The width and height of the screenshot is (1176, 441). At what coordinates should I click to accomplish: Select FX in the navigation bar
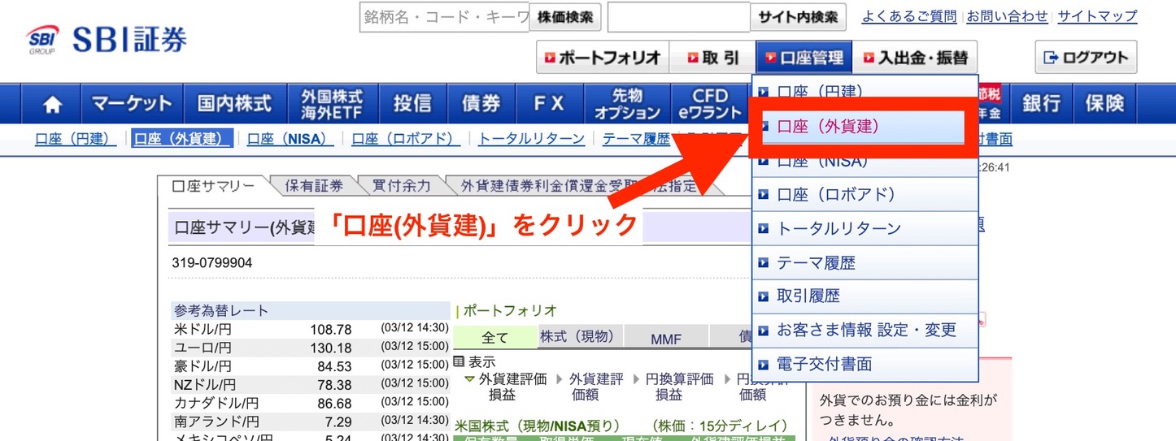coord(549,103)
